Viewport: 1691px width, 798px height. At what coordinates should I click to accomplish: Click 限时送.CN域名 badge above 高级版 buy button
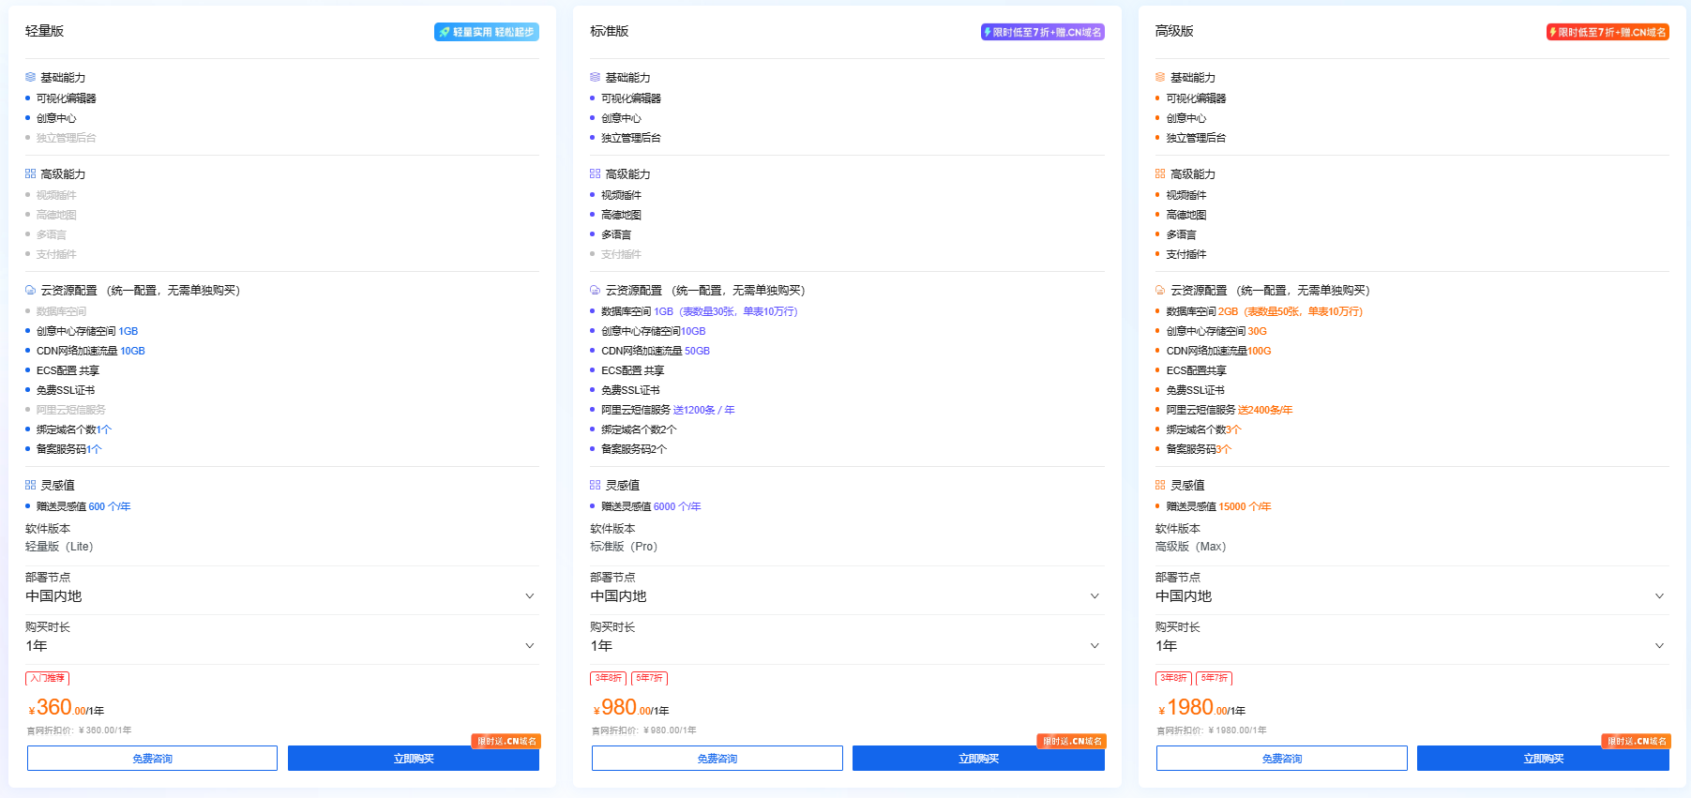coord(1637,741)
